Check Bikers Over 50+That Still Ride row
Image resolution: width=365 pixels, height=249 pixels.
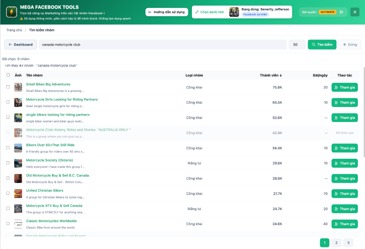8,148
